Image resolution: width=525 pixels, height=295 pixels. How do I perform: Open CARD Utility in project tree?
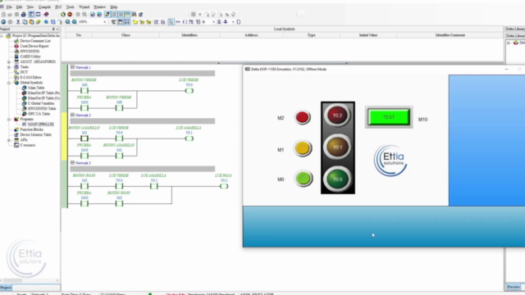[x=30, y=57]
